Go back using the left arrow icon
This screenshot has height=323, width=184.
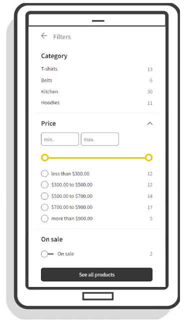[x=44, y=36]
